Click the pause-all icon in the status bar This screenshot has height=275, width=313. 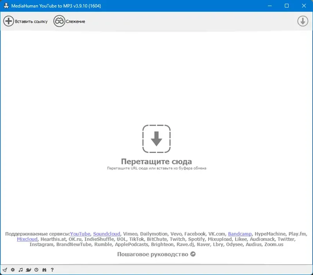pyautogui.click(x=44, y=270)
